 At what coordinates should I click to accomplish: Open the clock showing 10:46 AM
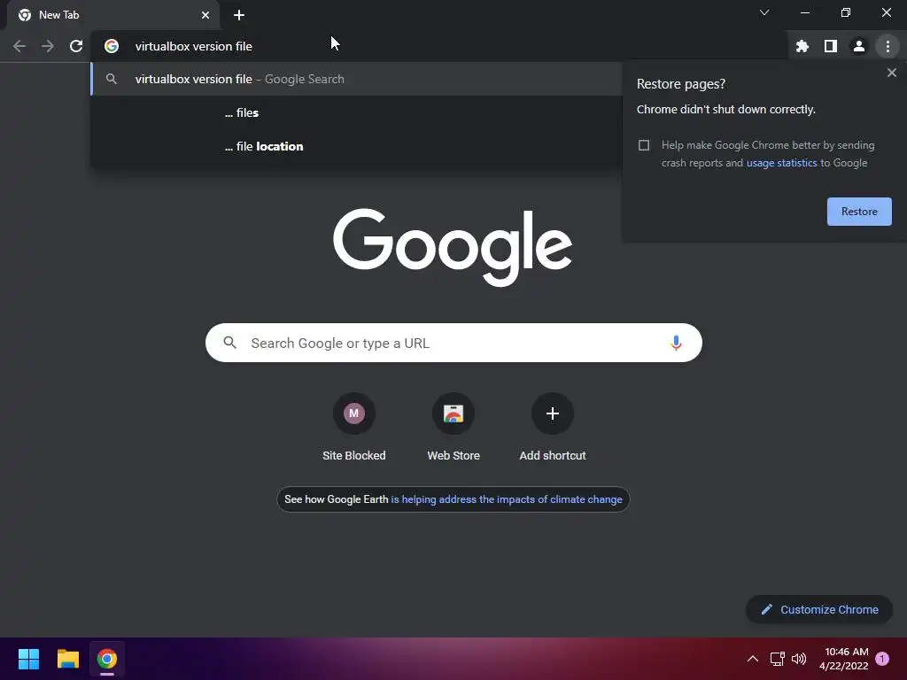tap(843, 659)
